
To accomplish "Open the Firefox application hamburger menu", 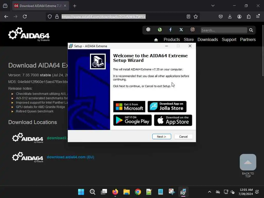I will coord(258,16).
